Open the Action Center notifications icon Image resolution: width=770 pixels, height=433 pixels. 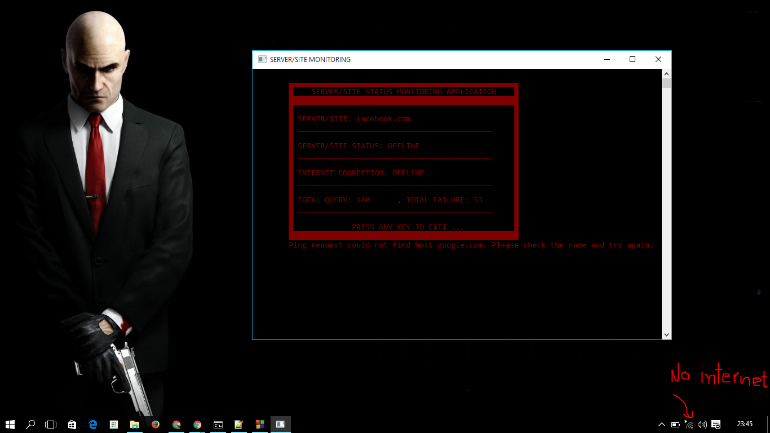[x=716, y=424]
